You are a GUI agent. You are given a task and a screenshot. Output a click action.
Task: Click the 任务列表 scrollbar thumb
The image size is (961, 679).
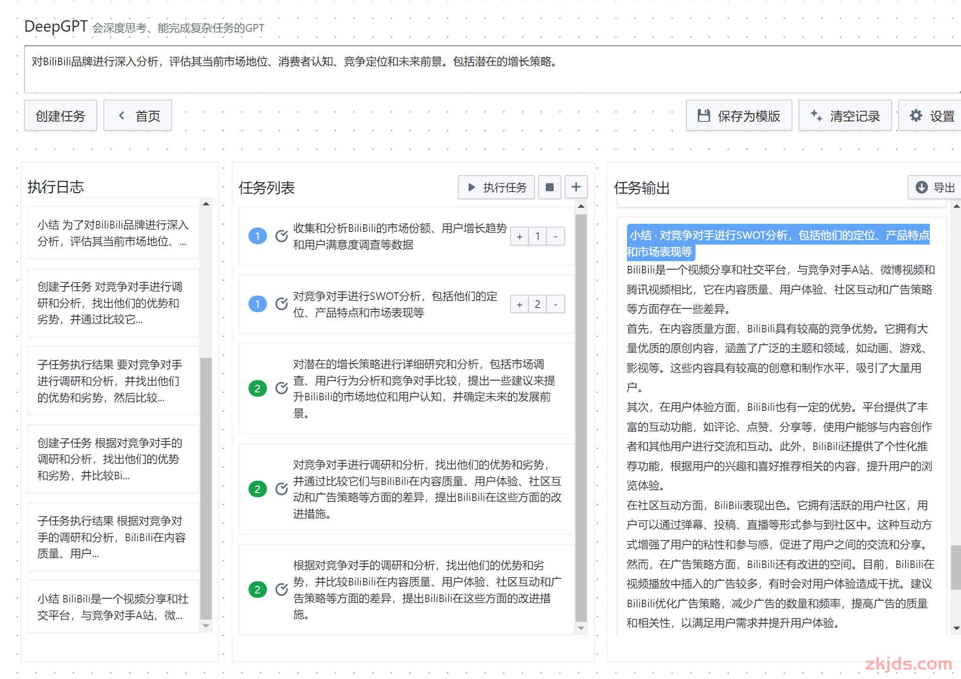click(581, 418)
